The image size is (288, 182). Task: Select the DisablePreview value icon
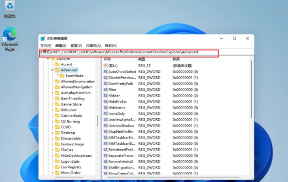[105, 78]
